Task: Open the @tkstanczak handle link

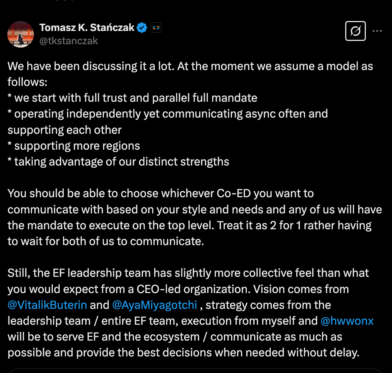Action: [69, 41]
